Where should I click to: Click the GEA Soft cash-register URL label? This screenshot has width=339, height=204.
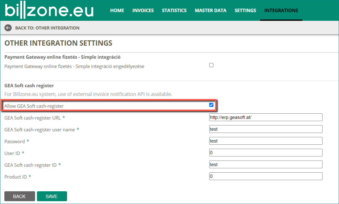point(32,118)
